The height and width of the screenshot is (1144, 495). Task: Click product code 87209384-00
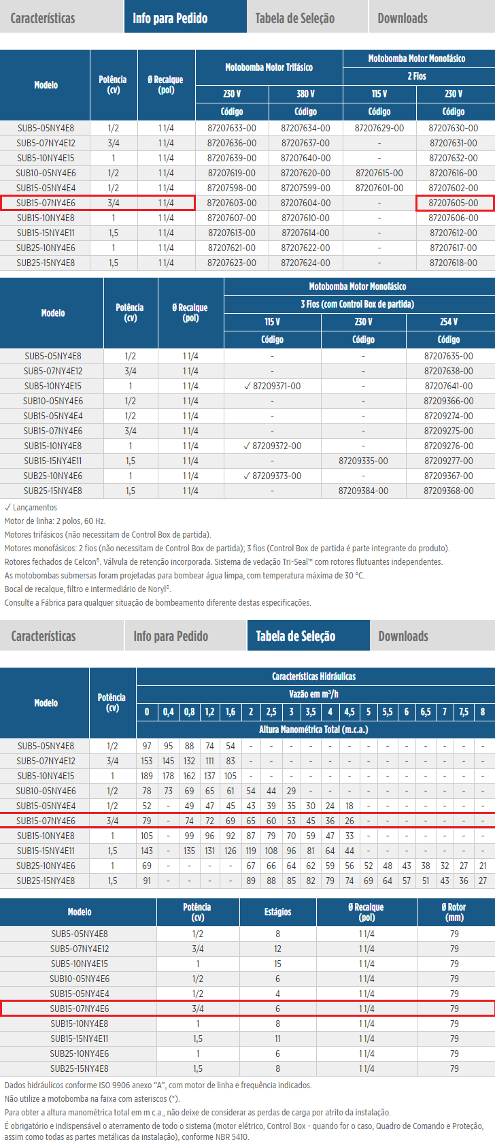(x=363, y=491)
